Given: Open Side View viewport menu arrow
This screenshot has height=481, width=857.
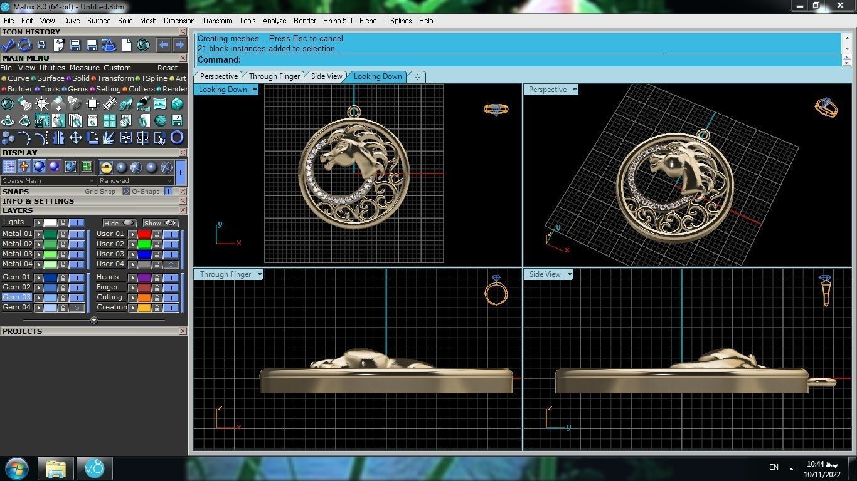Looking at the screenshot, I should [x=570, y=274].
